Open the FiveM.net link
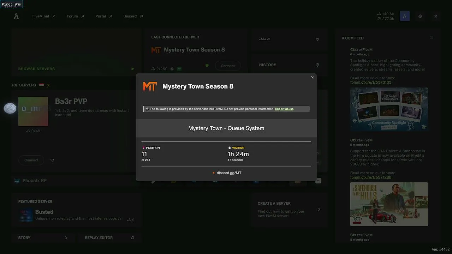This screenshot has width=452, height=254. coord(44,16)
